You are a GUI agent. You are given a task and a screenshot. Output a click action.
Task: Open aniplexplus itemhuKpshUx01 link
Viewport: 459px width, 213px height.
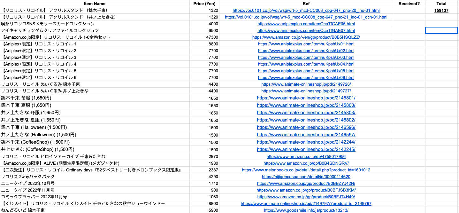306,44
